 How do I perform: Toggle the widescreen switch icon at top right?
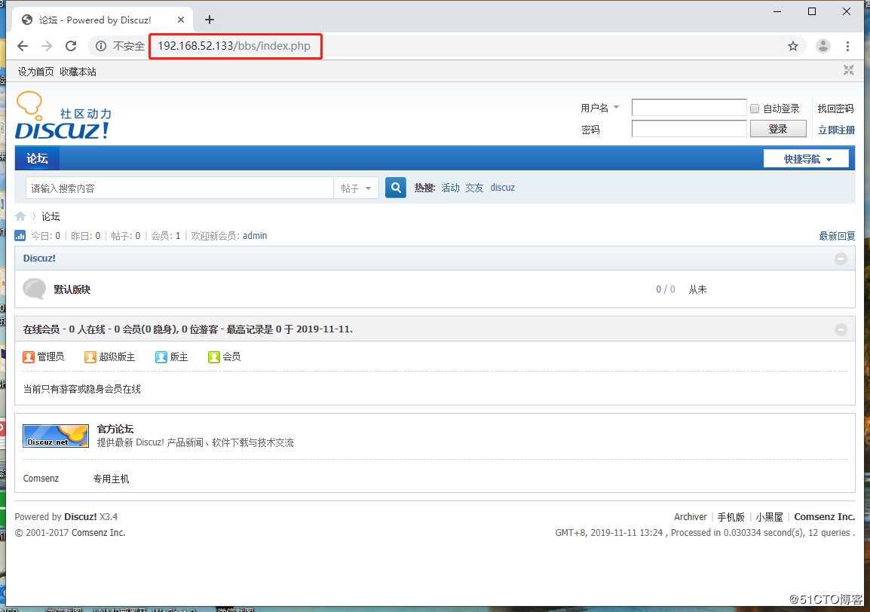pos(848,70)
